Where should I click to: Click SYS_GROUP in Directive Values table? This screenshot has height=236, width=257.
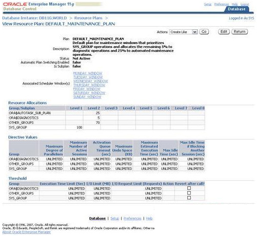pos(18,168)
